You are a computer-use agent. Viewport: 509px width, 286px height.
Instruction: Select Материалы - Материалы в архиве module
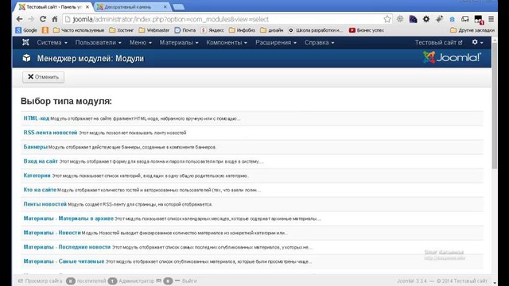[68, 218]
